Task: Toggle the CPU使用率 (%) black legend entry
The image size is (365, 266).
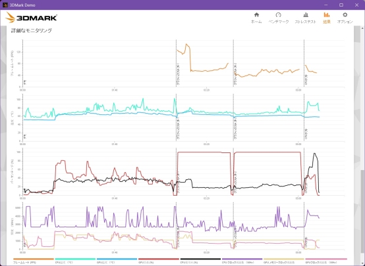Action: [200, 261]
